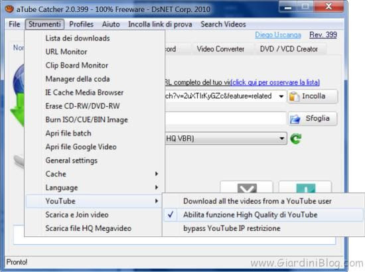
Task: Open URL Monitor
Action: tap(94, 52)
